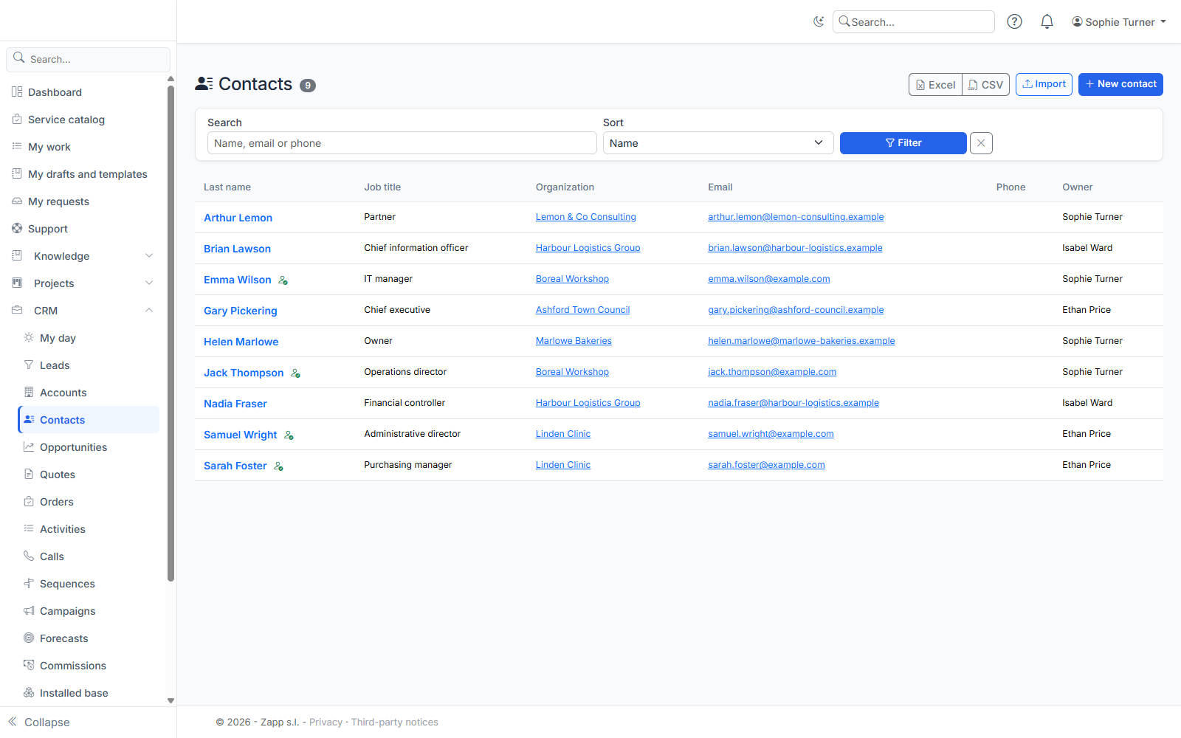Click the Sequences signpost icon
The height and width of the screenshot is (738, 1181).
[x=29, y=583]
